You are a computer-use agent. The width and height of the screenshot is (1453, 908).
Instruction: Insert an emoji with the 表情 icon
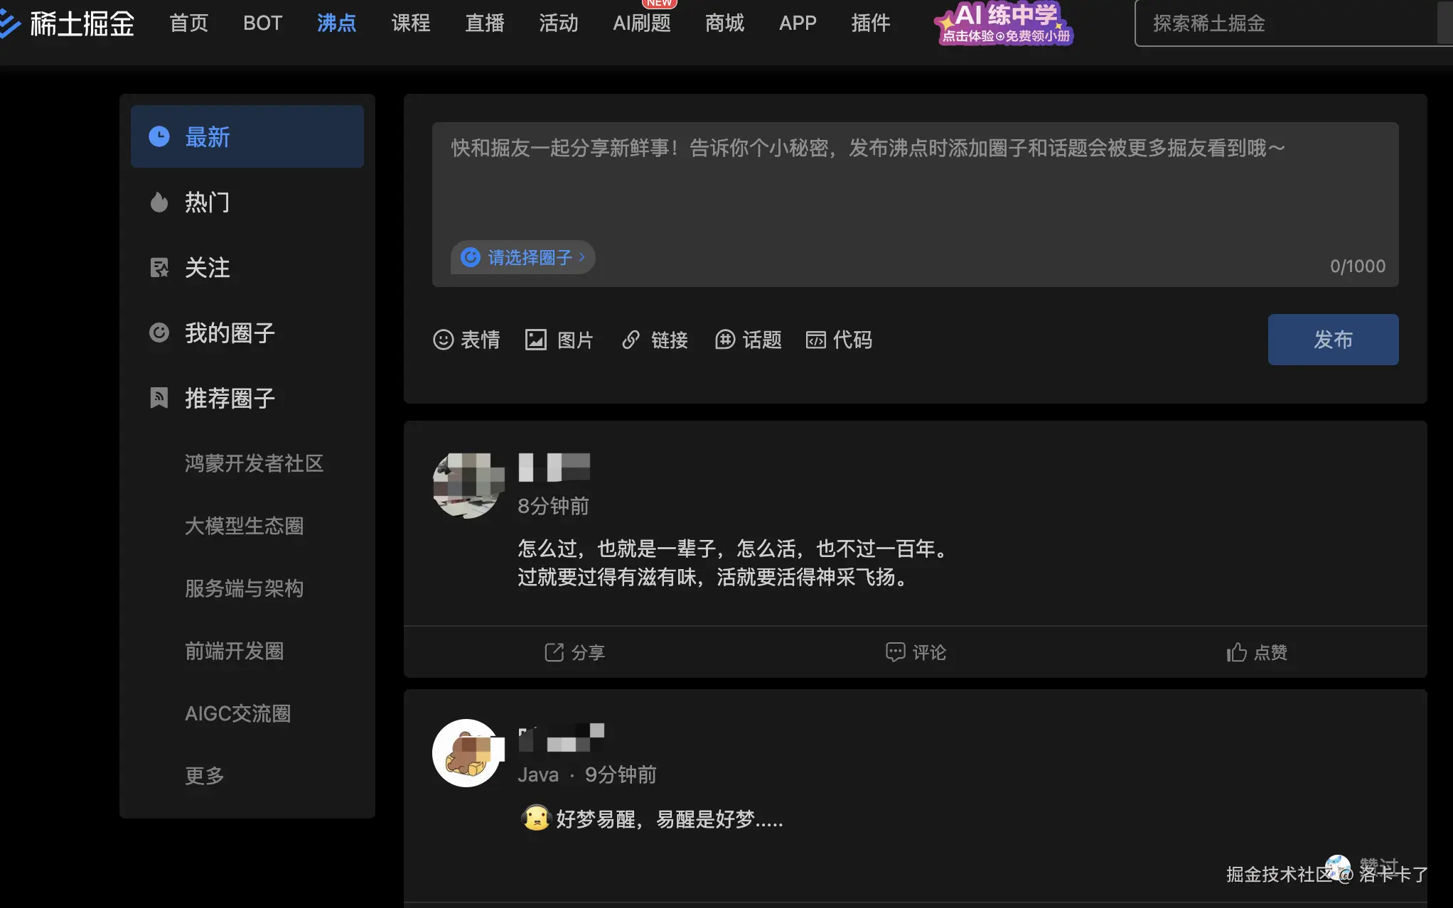click(443, 340)
